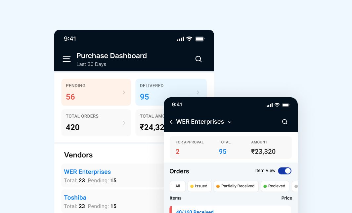The height and width of the screenshot is (213, 352).
Task: Tap the Total Orders 420 card
Action: 96,123
